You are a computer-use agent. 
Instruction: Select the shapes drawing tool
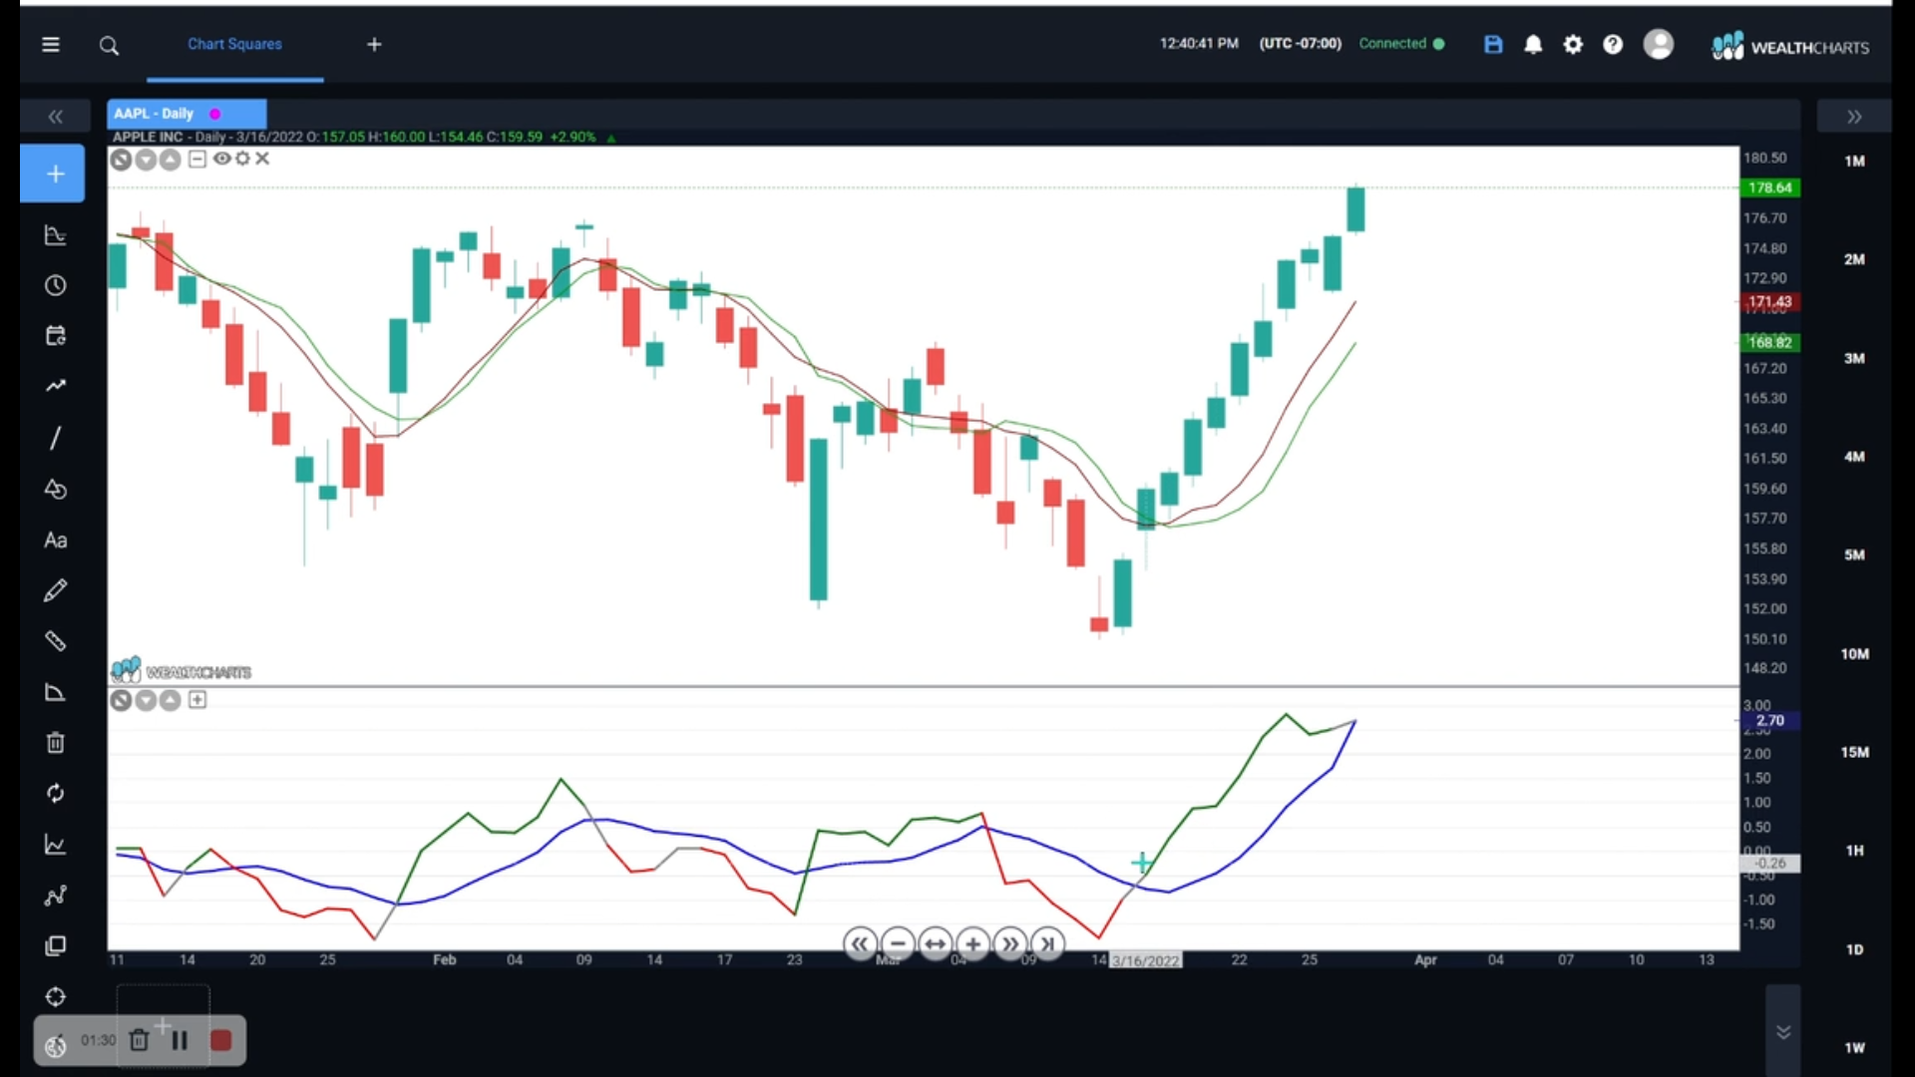56,490
